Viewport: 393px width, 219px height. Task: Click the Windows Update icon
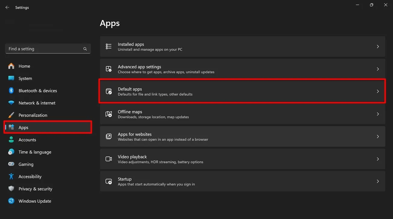[11, 201]
